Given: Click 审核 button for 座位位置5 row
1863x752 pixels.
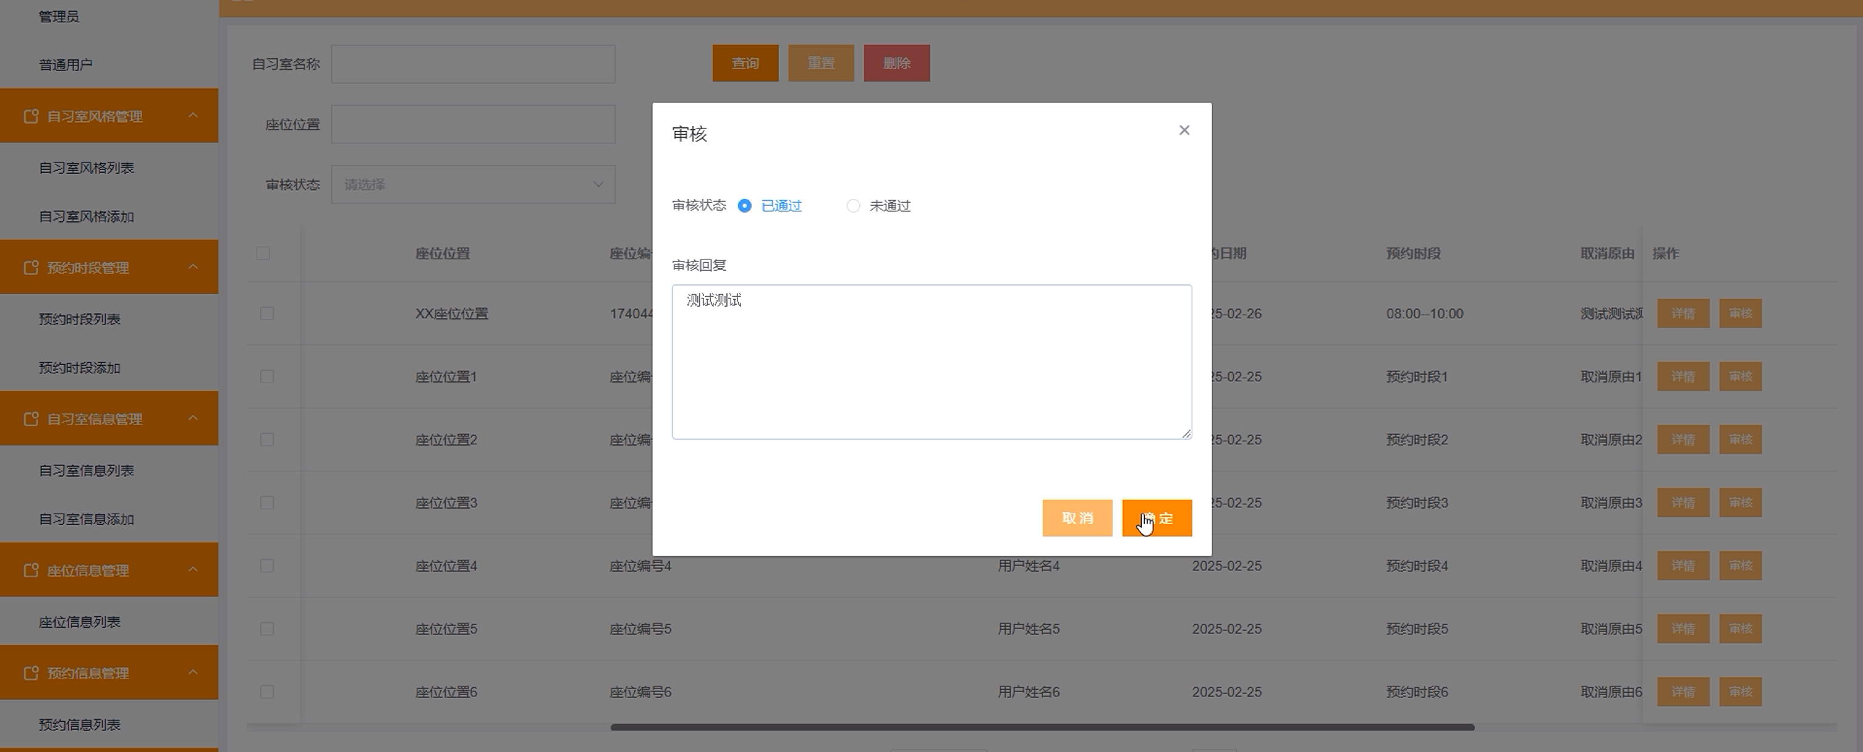Looking at the screenshot, I should click(1740, 628).
